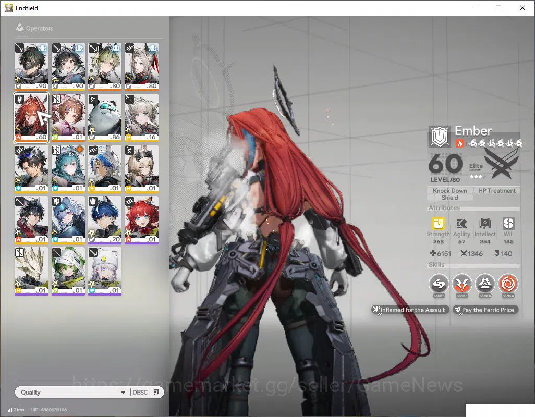
Task: Pick the green-haired hooded operator card
Action: (x=68, y=271)
